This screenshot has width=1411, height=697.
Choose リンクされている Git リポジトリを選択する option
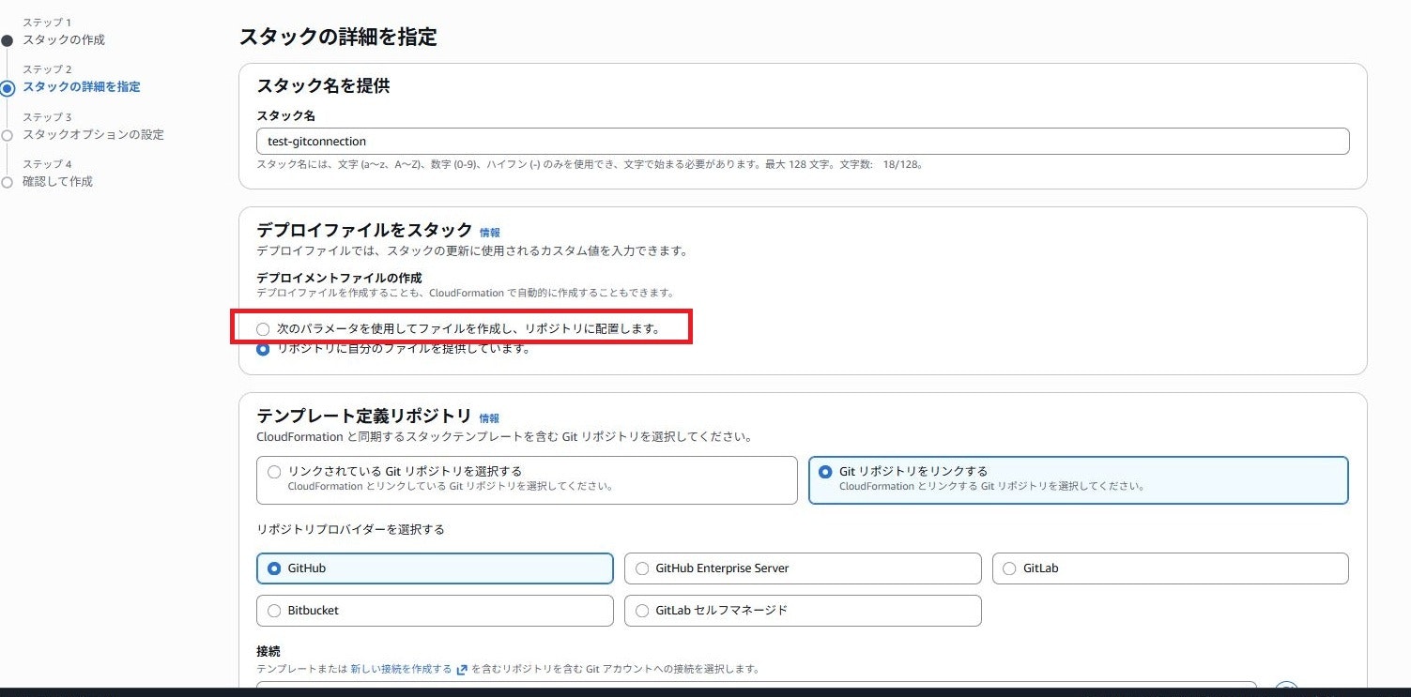click(527, 480)
